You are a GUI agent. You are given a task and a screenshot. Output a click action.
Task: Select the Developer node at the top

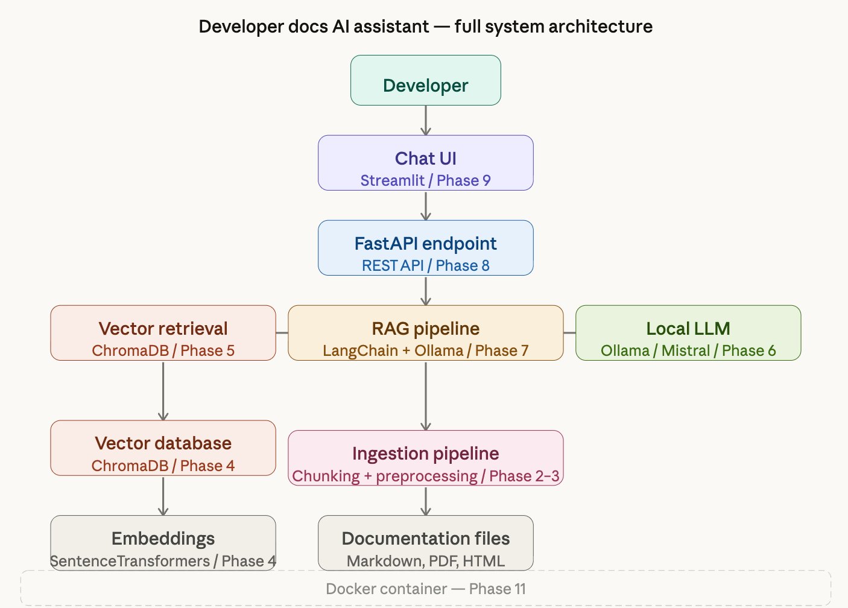(x=425, y=80)
